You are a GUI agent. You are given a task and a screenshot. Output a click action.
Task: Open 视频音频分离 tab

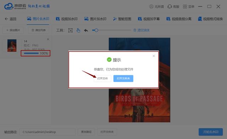coord(179,19)
